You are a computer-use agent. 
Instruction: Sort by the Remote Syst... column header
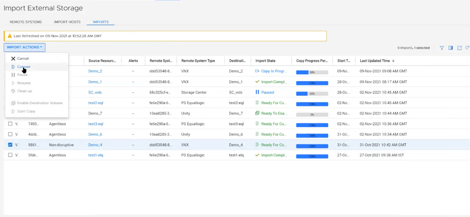click(x=161, y=61)
